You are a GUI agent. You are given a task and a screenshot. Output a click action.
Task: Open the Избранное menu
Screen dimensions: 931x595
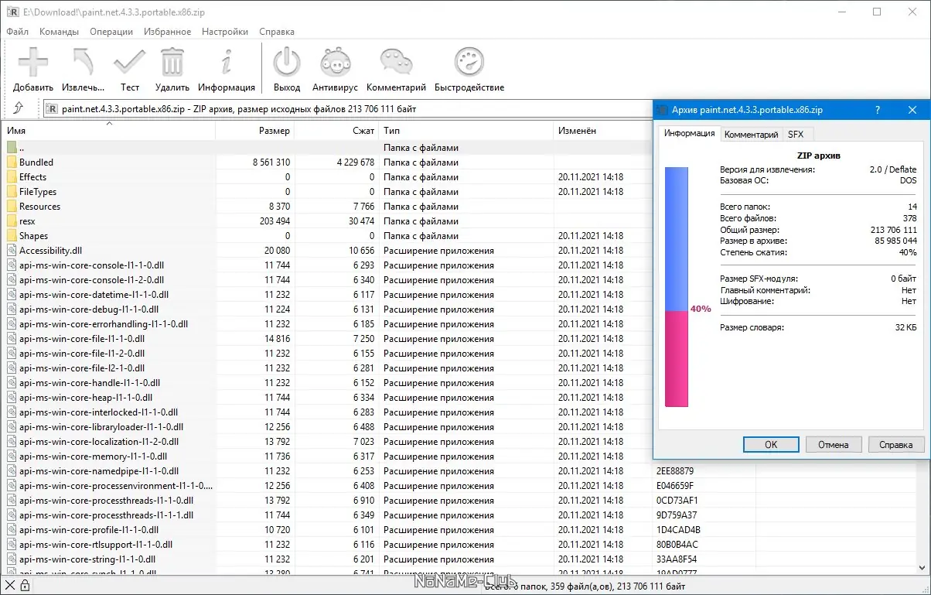(x=167, y=32)
